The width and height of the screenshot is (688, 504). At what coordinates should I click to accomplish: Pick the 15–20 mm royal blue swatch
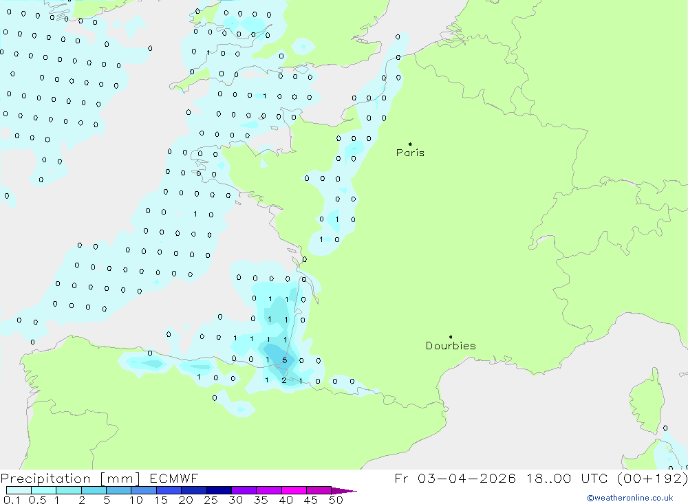point(169,490)
